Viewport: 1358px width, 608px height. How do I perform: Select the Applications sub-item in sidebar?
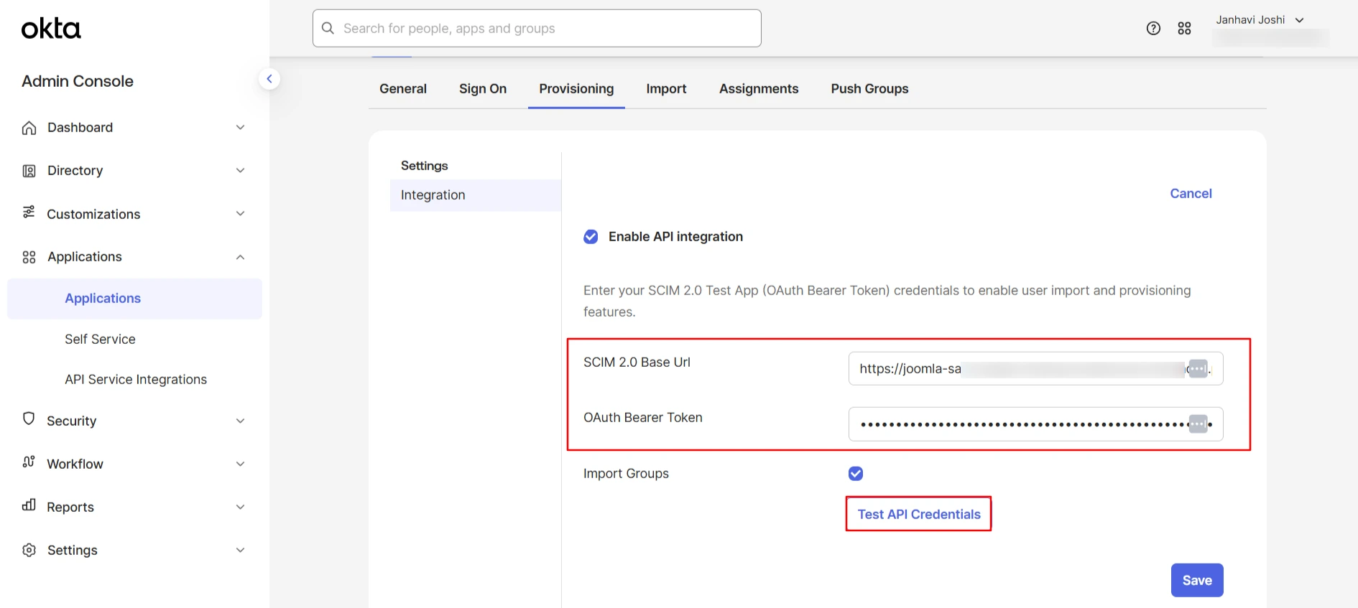coord(134,299)
